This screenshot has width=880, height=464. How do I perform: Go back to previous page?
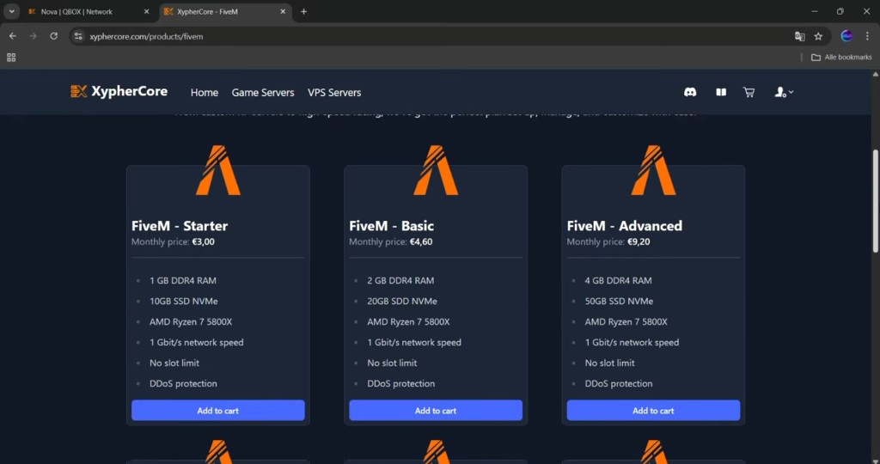(12, 36)
